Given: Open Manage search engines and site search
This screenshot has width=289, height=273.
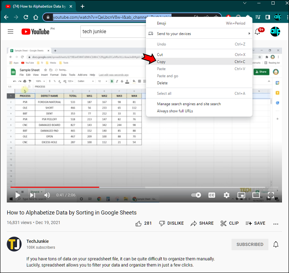Looking at the screenshot, I should click(x=199, y=104).
